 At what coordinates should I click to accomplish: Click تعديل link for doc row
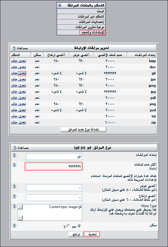click(x=22, y=67)
